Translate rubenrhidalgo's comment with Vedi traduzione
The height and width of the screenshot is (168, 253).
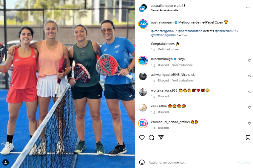pos(182,65)
